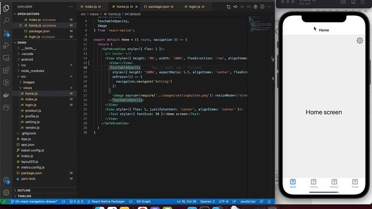Click the feedback icon in status bar
Viewport: 372px width, 209px height.
click(262, 201)
